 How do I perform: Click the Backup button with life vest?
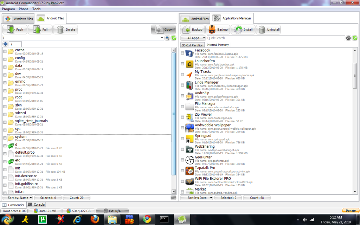pyautogui.click(x=218, y=30)
